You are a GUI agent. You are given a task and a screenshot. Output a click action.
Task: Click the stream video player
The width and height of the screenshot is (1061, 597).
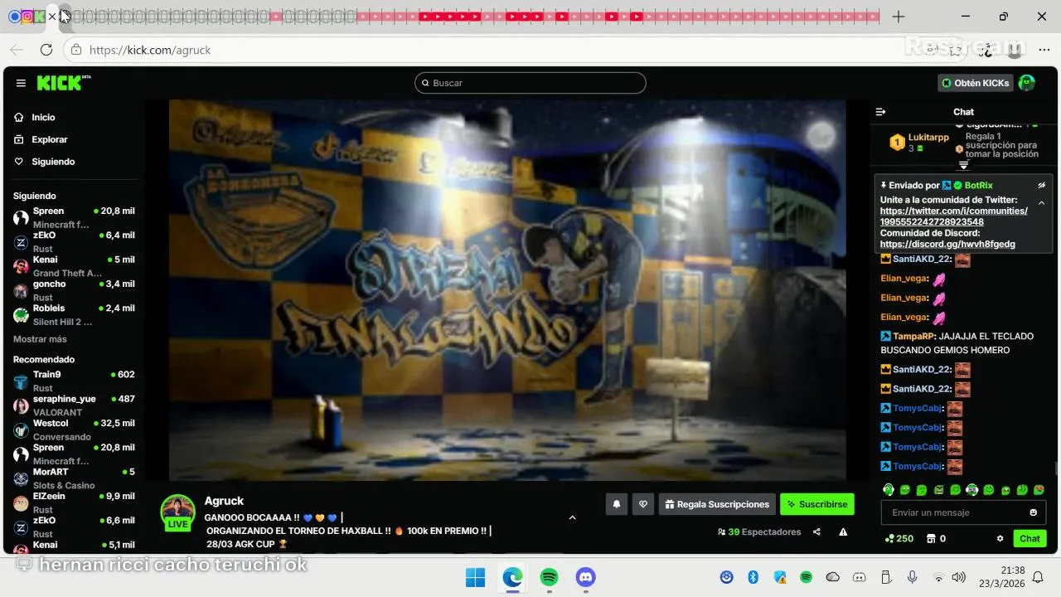pos(507,290)
